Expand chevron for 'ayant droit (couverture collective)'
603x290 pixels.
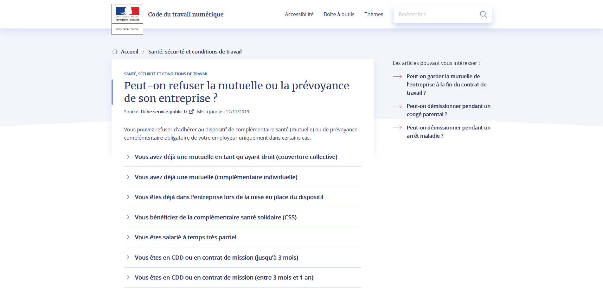click(128, 157)
